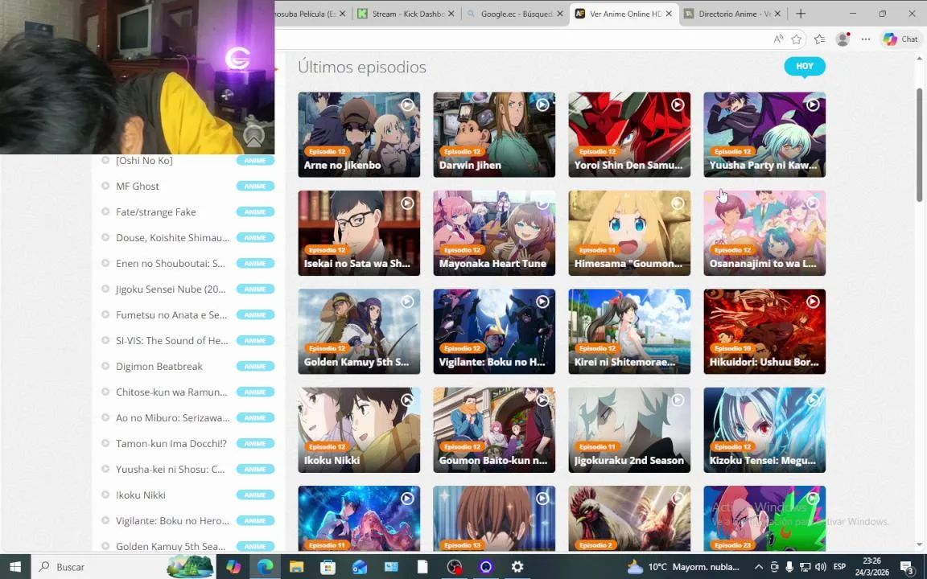Click the ANIME badge beside MF Ghost
The height and width of the screenshot is (579, 927).
click(x=255, y=186)
